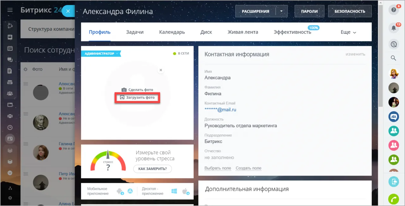Open the sitemap icon in left sidebar

[x=10, y=188]
